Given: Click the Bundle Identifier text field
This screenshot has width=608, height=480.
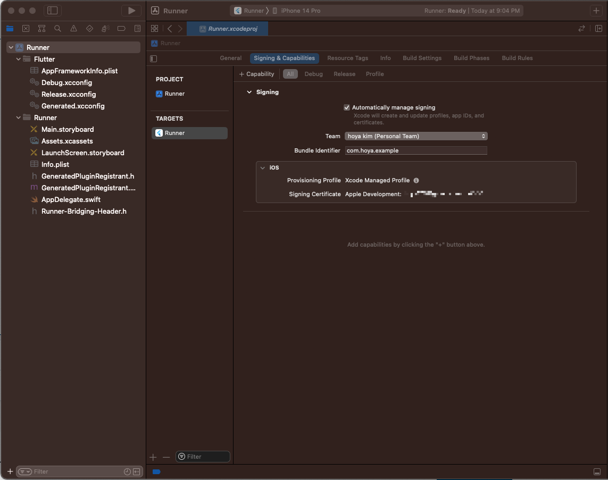Looking at the screenshot, I should pos(415,150).
